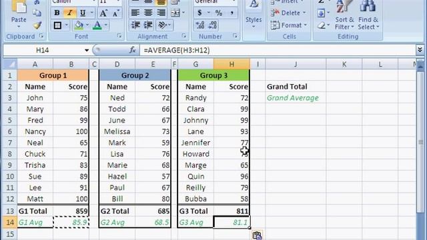Select the Grand Average cell
The height and width of the screenshot is (240, 427).
click(x=296, y=98)
